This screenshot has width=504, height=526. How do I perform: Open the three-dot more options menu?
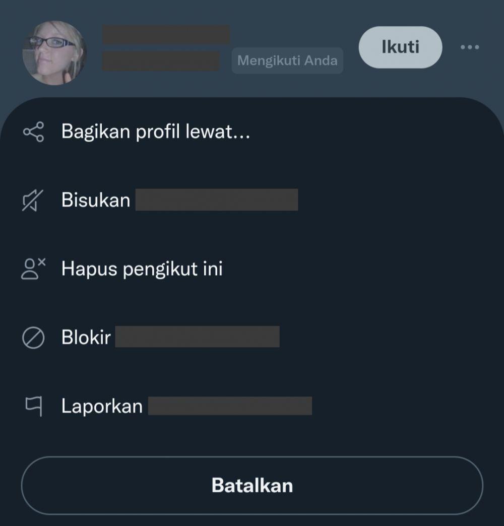point(470,47)
